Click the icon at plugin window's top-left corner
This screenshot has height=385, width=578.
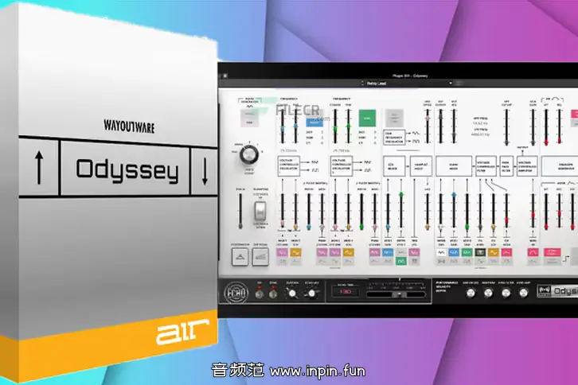pyautogui.click(x=225, y=76)
